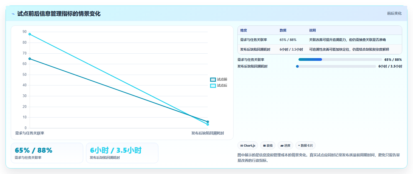This screenshot has height=174, width=413.
Task: Click the 数据 table column header
Action: 283,30
